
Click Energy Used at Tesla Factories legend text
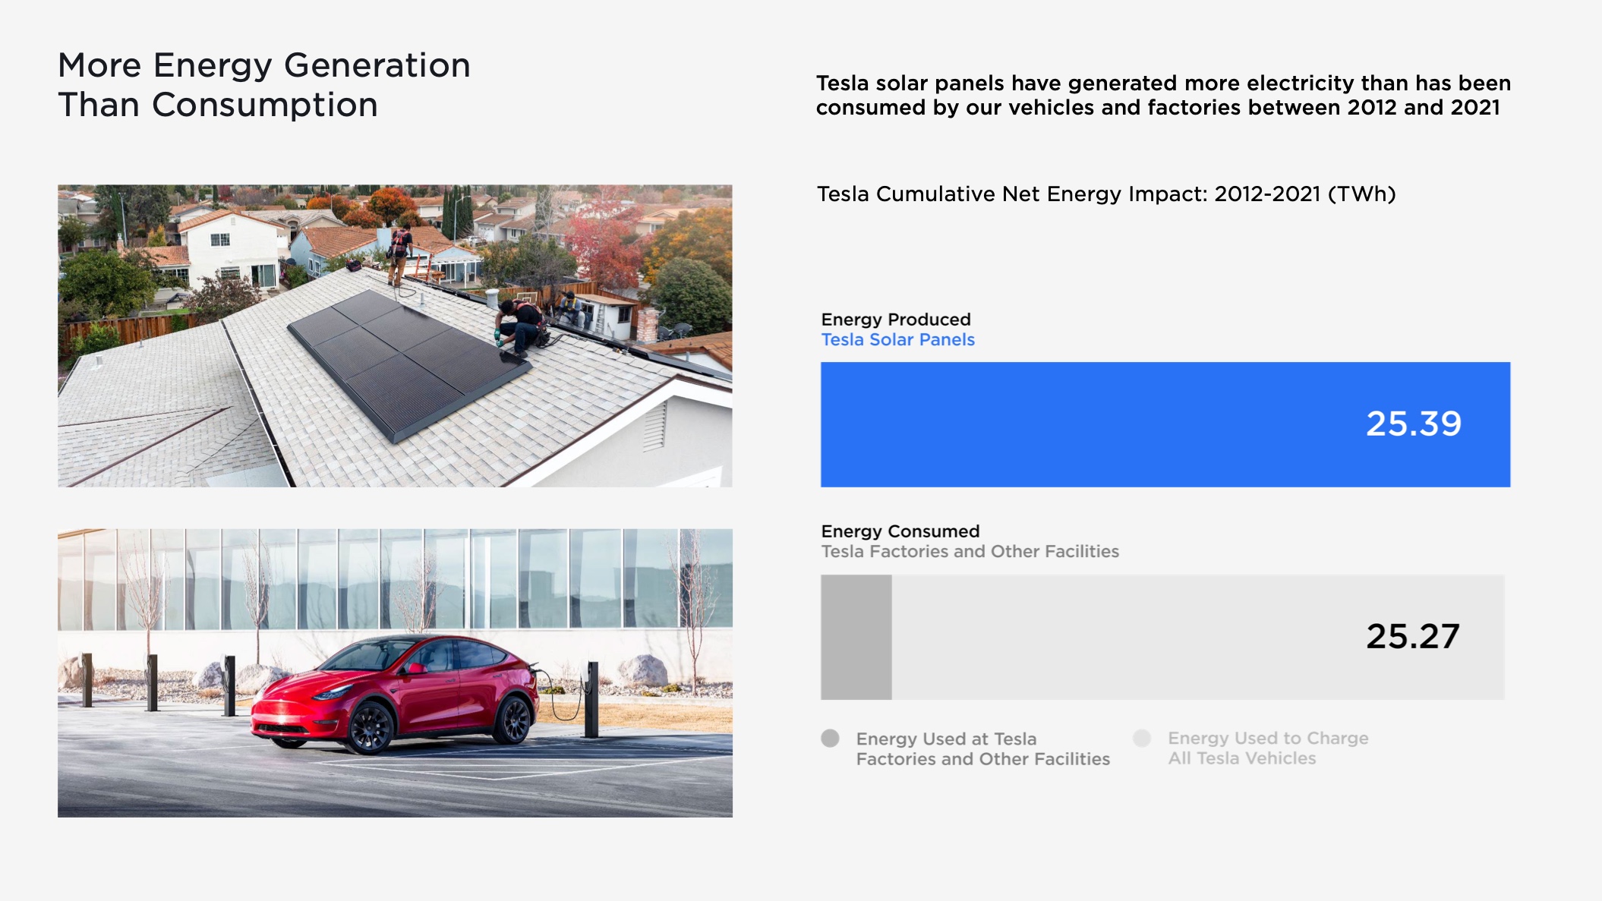tap(982, 748)
